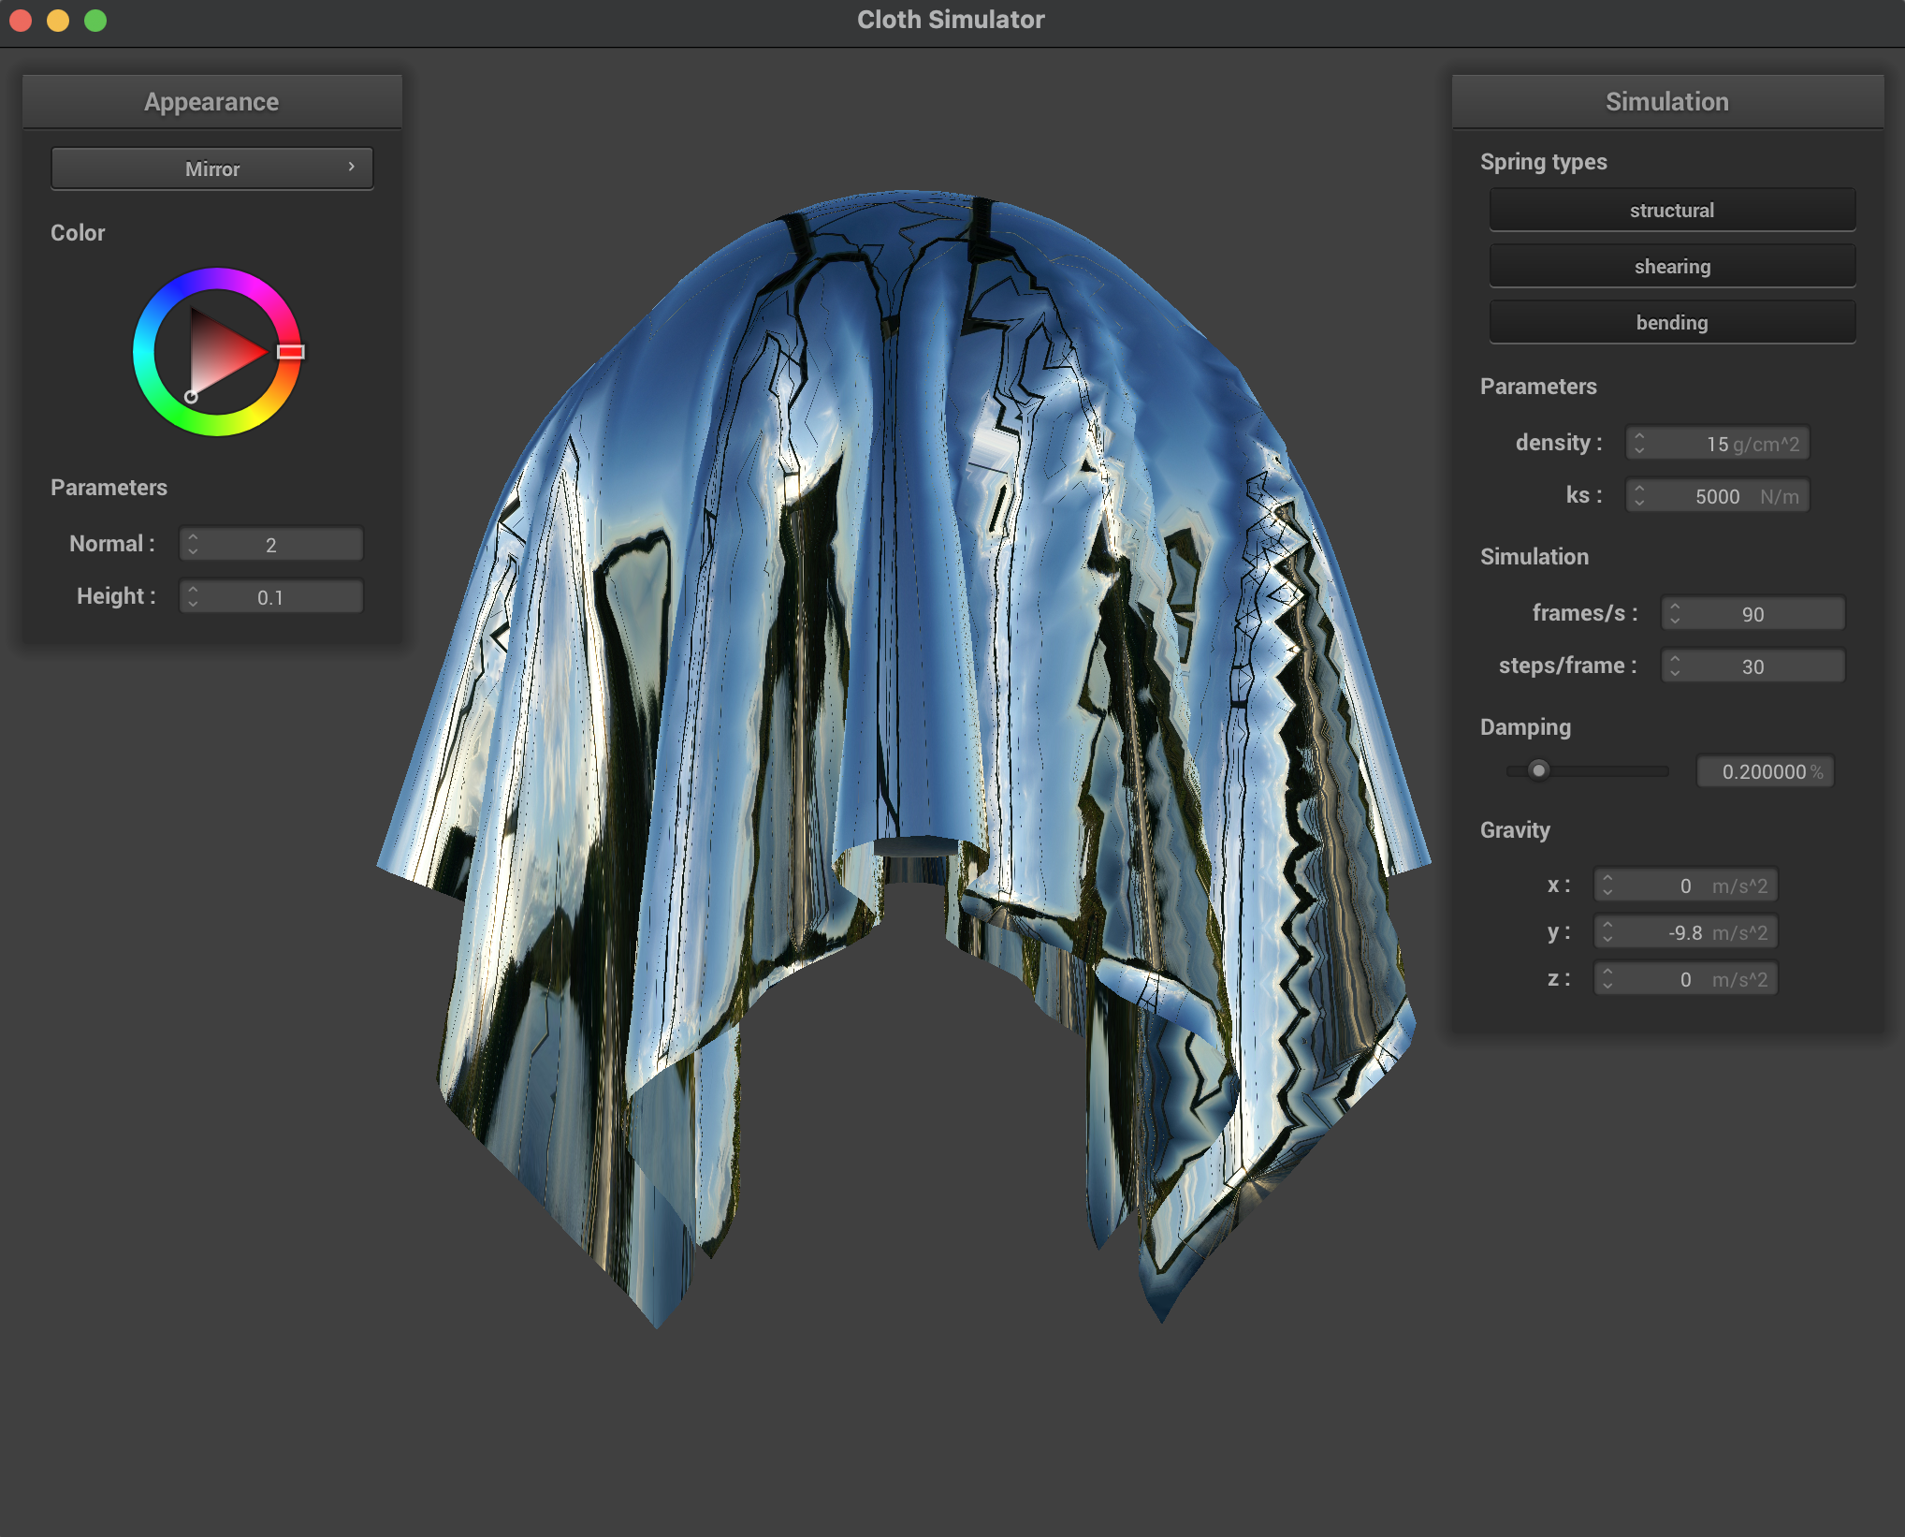Click the damping percentage value box
This screenshot has height=1537, width=1905.
tap(1766, 771)
